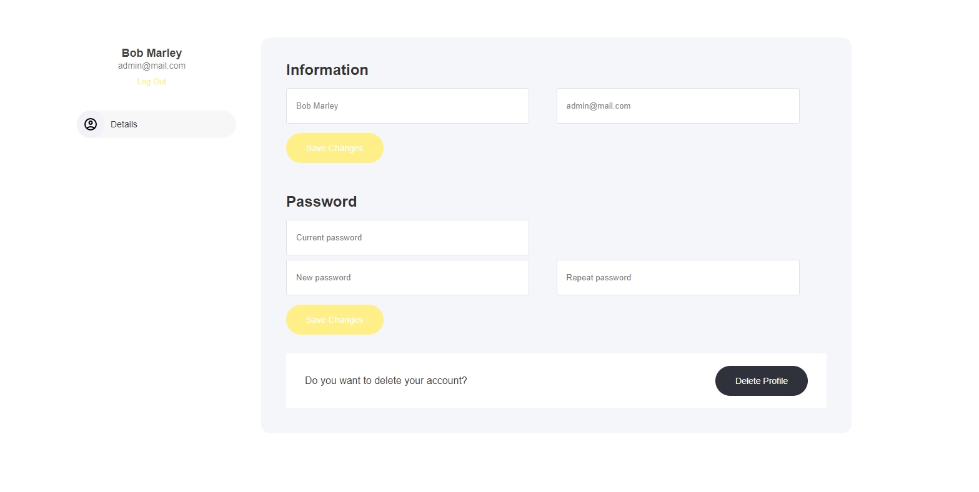Click the user profile icon beside Details
The height and width of the screenshot is (492, 979).
[91, 124]
